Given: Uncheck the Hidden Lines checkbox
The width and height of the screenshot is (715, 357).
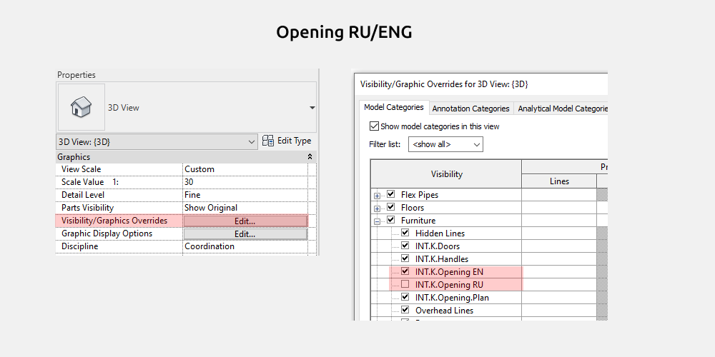Looking at the screenshot, I should tap(405, 233).
